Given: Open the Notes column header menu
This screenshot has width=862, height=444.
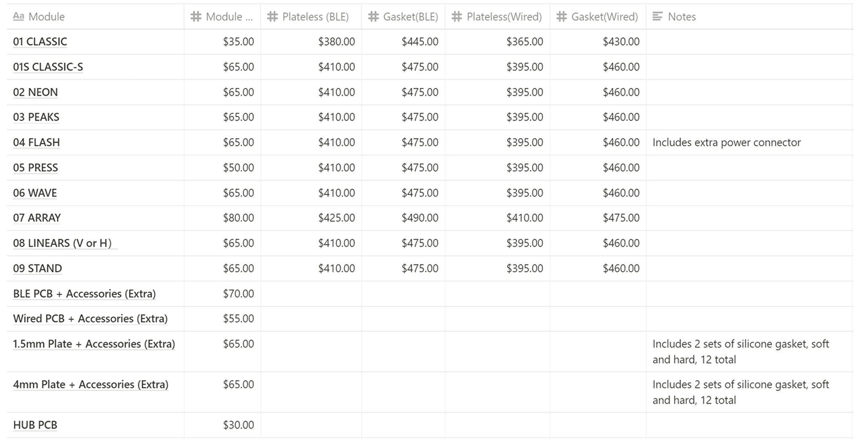Looking at the screenshot, I should [x=682, y=17].
